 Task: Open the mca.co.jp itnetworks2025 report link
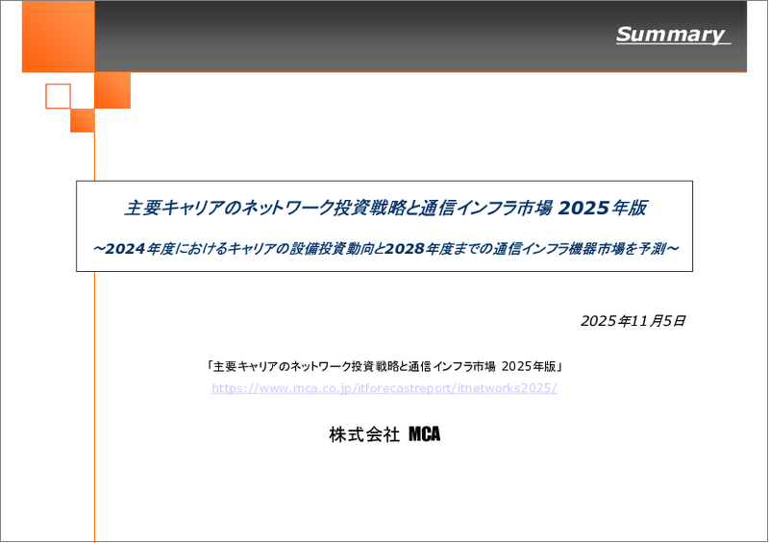click(384, 388)
